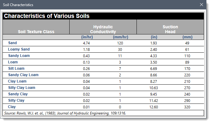Viewport: 211px width, 123px height.
Task: Click the 290 mm value for Silty Clay
Action: pyautogui.click(x=187, y=101)
